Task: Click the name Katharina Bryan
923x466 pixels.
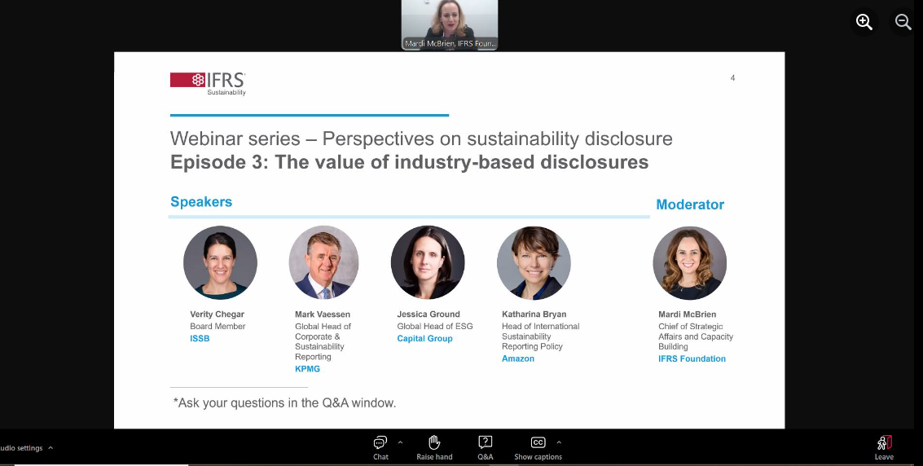Action: pos(534,314)
